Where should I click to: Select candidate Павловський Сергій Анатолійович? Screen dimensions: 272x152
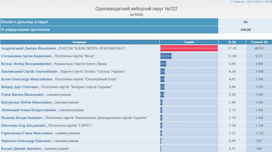[29, 71]
